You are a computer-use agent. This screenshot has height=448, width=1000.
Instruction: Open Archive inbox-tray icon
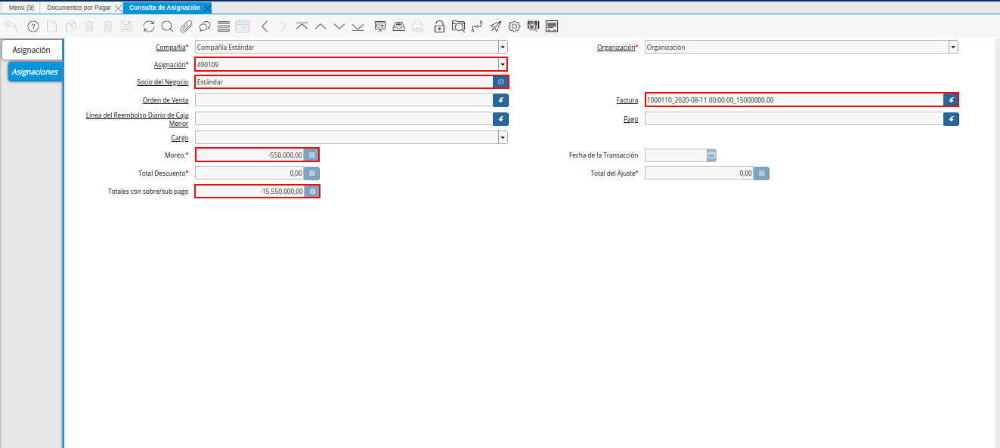pyautogui.click(x=398, y=26)
